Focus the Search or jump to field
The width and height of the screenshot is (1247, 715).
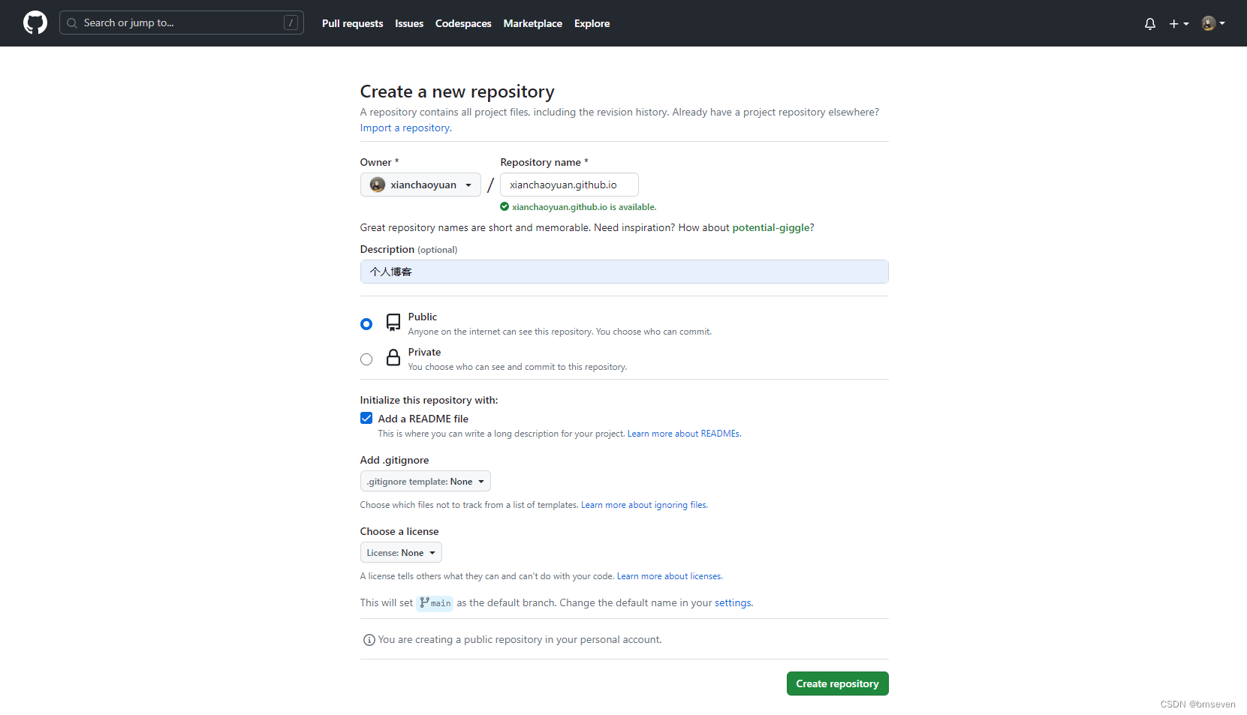(182, 23)
